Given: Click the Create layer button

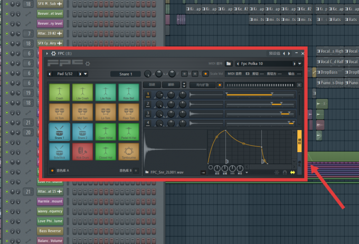Looking at the screenshot, I should pyautogui.click(x=152, y=85).
